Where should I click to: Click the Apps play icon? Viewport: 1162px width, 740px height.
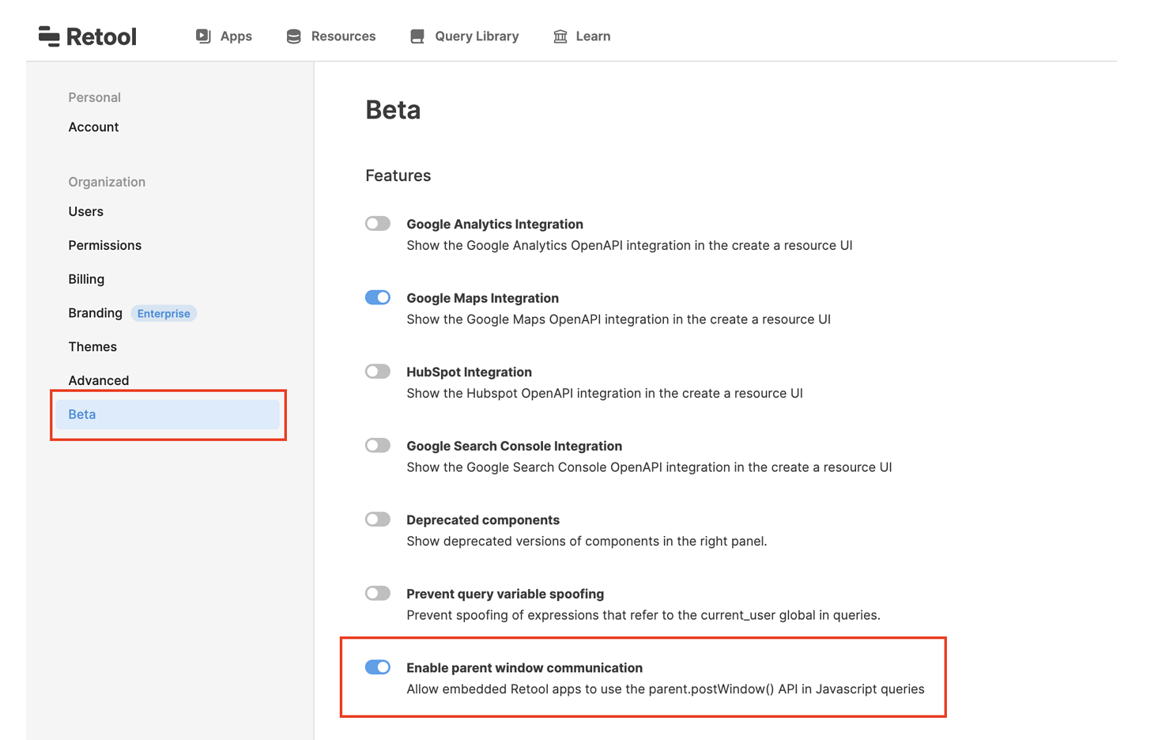[x=203, y=36]
